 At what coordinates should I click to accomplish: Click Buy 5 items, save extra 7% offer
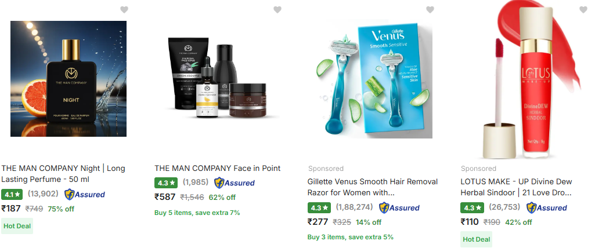click(197, 213)
